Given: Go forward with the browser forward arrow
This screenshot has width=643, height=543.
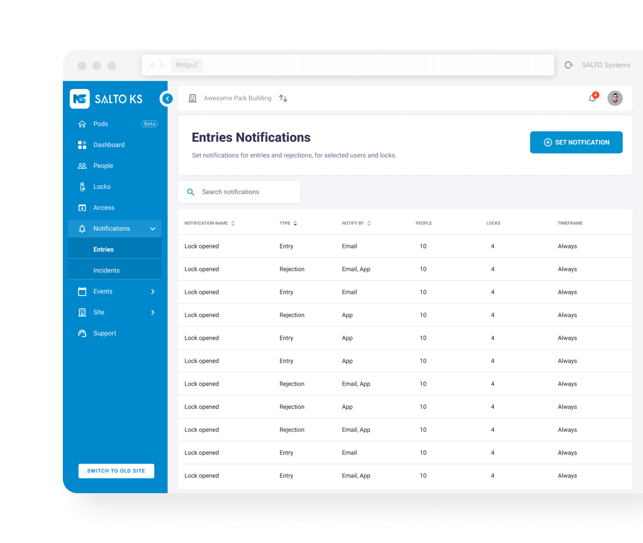Looking at the screenshot, I should (161, 65).
